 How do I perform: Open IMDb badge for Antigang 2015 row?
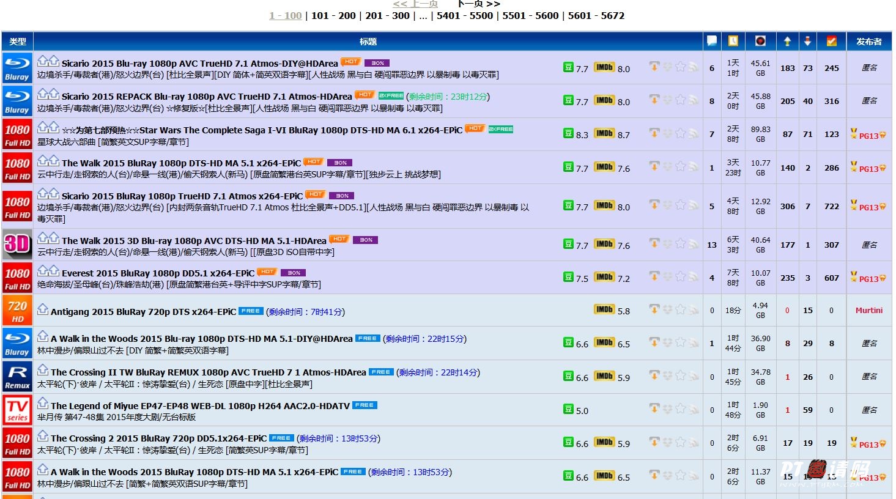tap(604, 309)
